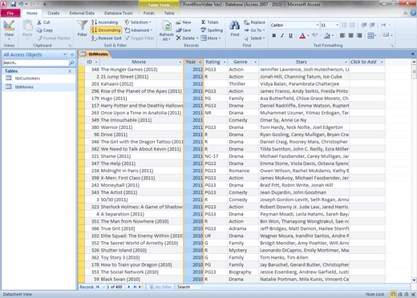Switch to the External Data tab

[x=82, y=13]
